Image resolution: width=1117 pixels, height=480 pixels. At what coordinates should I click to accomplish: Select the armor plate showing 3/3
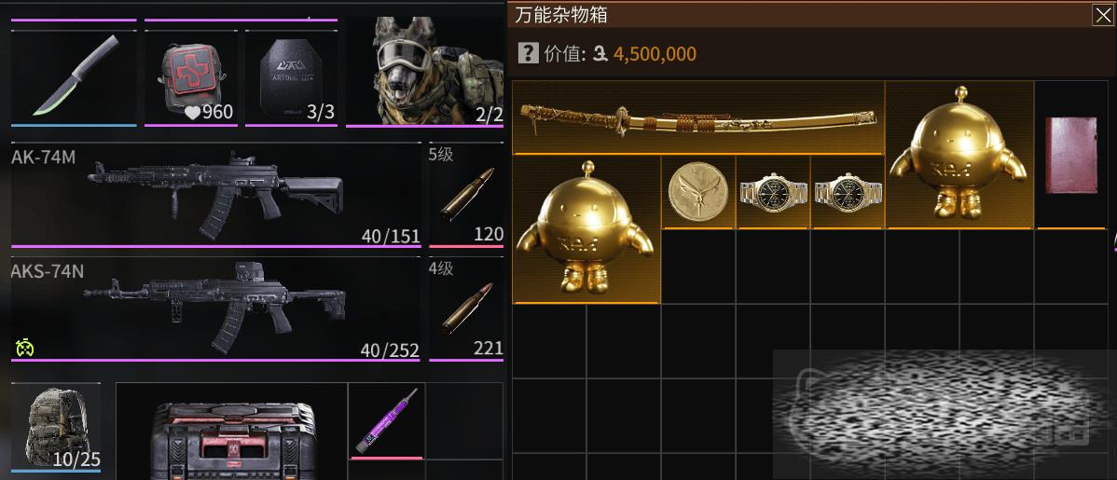click(291, 78)
